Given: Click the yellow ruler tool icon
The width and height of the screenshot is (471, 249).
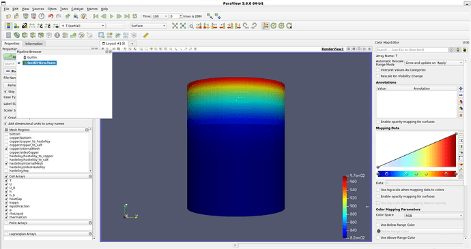Looking at the screenshot, I should tap(145, 35).
